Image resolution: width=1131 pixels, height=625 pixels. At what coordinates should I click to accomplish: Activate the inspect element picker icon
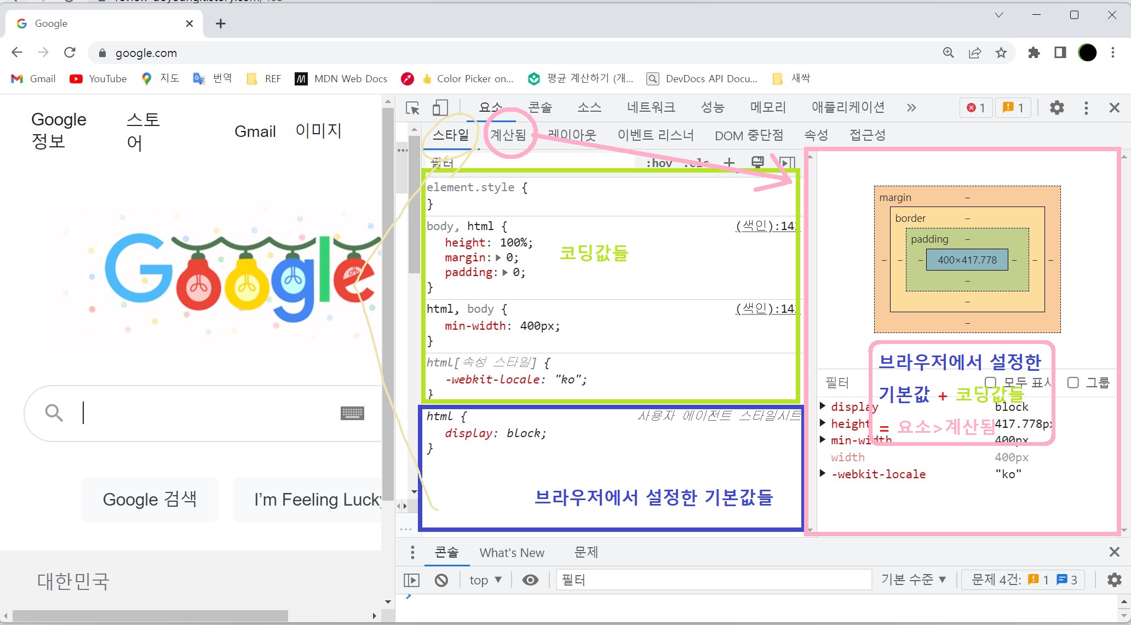pyautogui.click(x=412, y=108)
